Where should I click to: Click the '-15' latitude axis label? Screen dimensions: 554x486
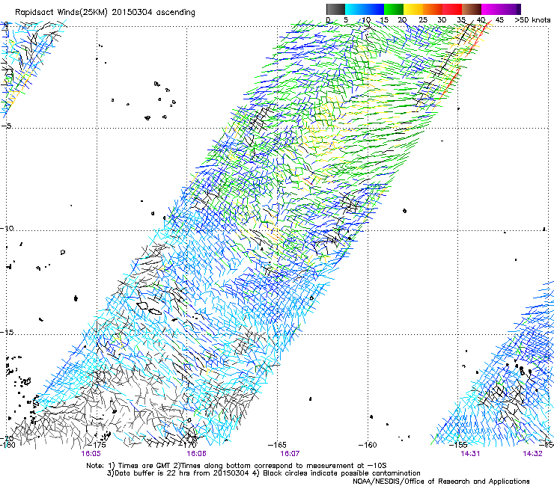coord(7,333)
